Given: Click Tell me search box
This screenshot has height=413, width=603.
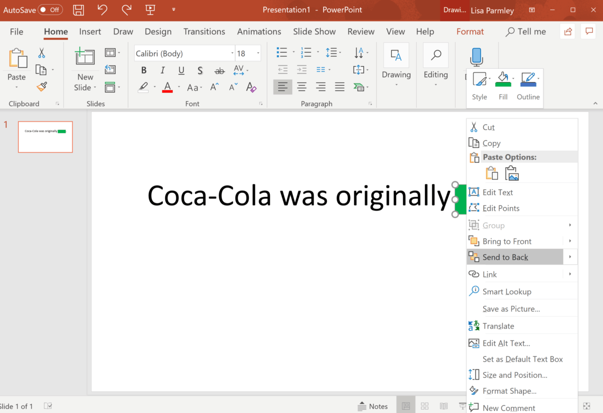Looking at the screenshot, I should [x=526, y=32].
